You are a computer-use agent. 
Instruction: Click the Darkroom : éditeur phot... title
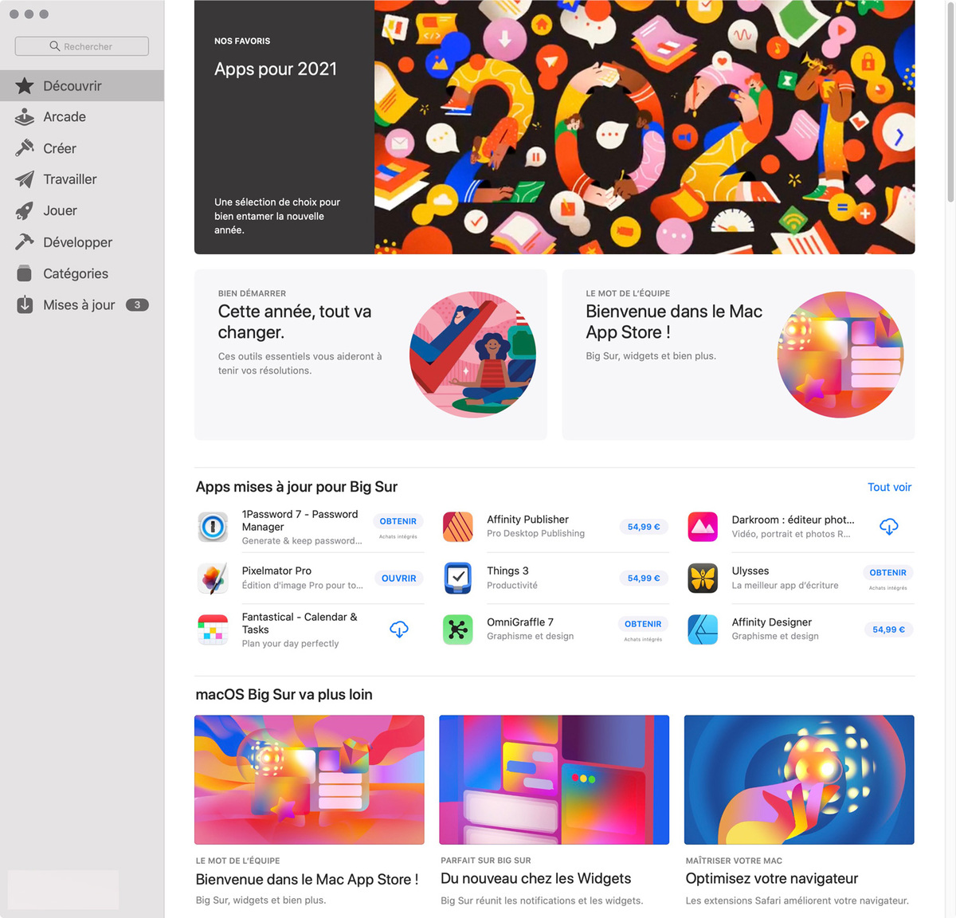click(793, 520)
